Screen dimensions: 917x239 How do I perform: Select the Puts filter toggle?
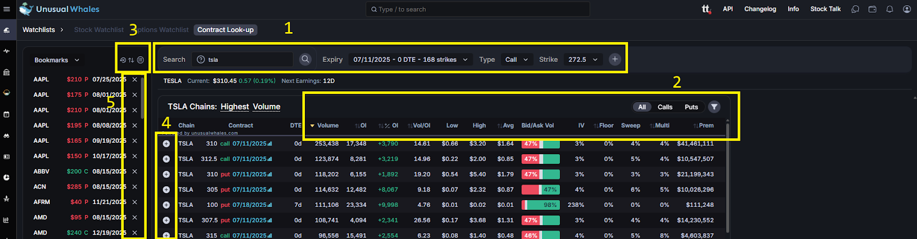691,107
